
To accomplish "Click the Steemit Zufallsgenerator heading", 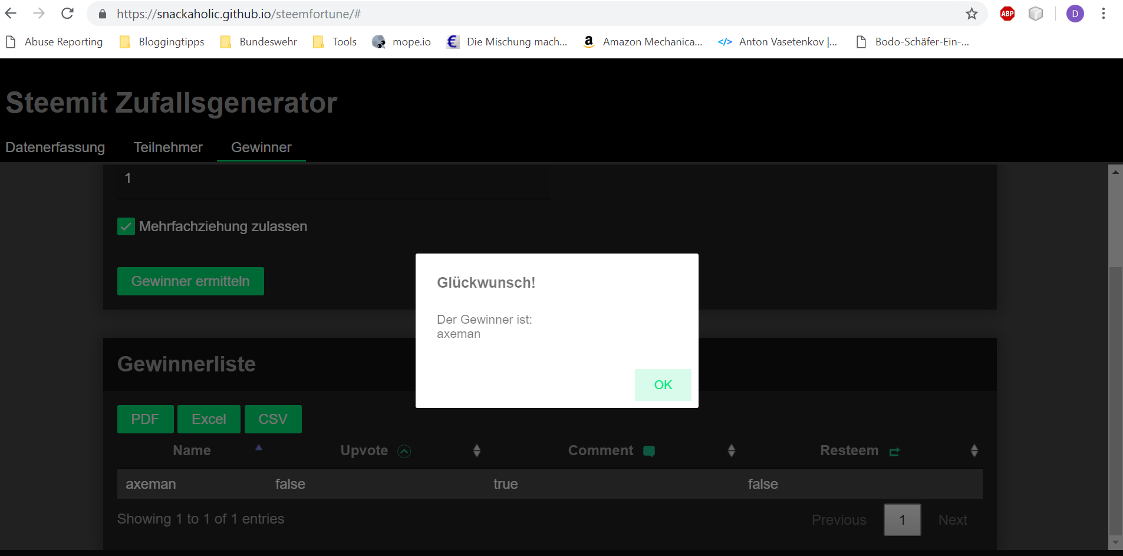I will pos(172,103).
